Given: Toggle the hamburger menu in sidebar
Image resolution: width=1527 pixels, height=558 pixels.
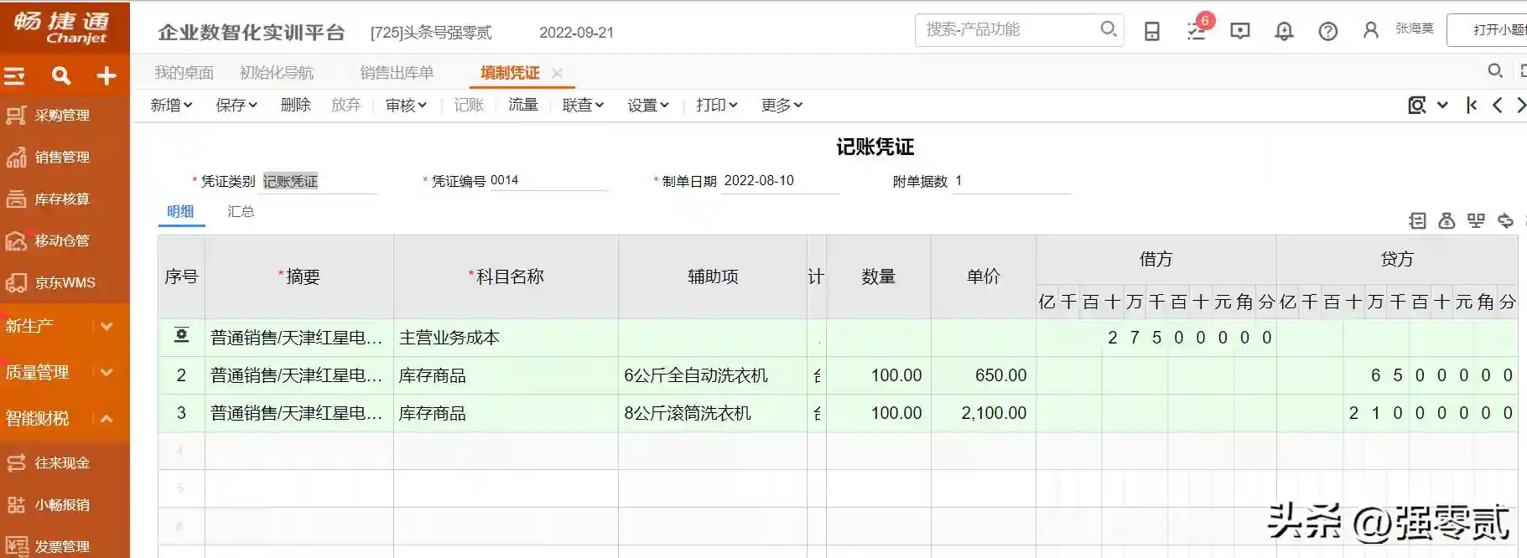Looking at the screenshot, I should [x=14, y=76].
